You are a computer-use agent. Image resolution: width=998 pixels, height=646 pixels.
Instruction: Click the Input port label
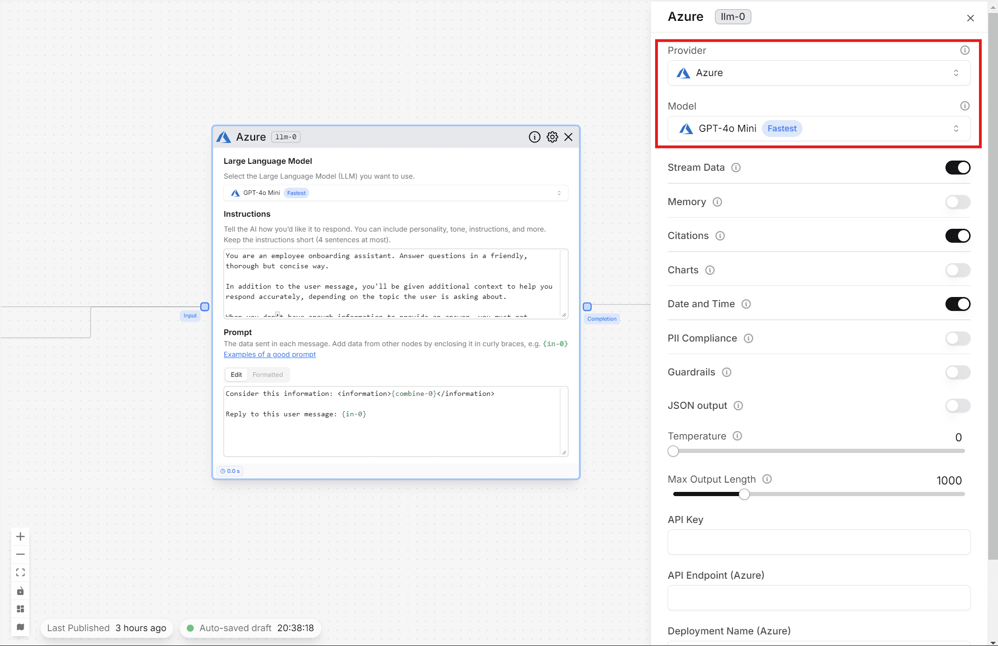point(190,316)
